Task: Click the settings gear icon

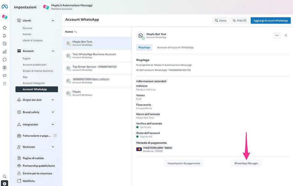Action: pyautogui.click(x=4, y=183)
